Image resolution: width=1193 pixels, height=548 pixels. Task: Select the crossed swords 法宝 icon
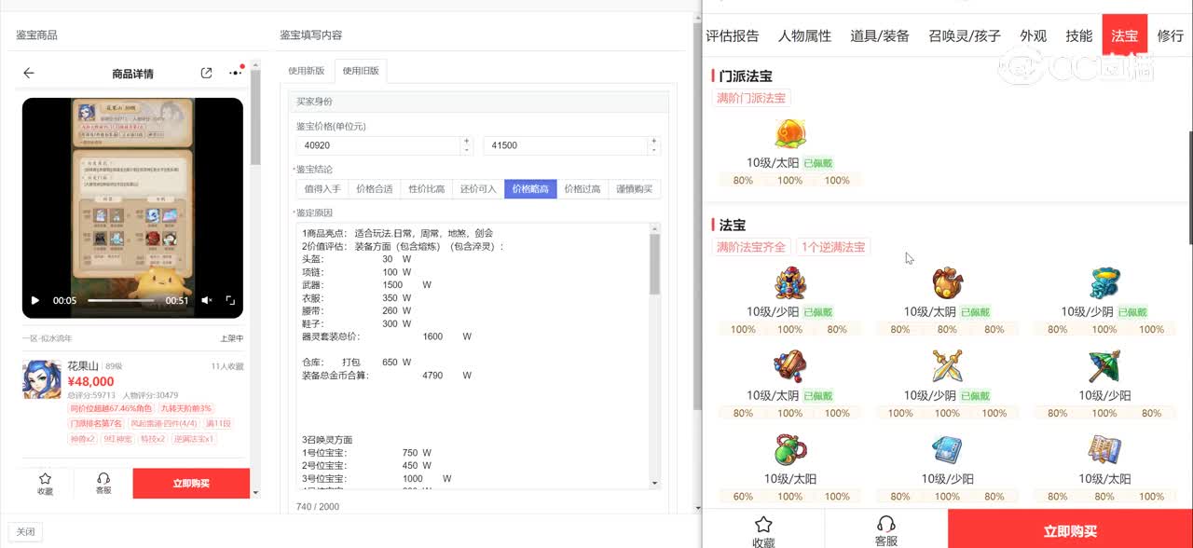pos(947,367)
